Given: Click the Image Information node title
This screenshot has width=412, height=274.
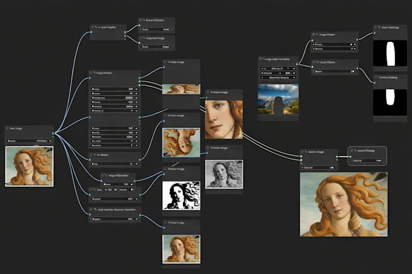Looking at the screenshot, I should tap(118, 175).
